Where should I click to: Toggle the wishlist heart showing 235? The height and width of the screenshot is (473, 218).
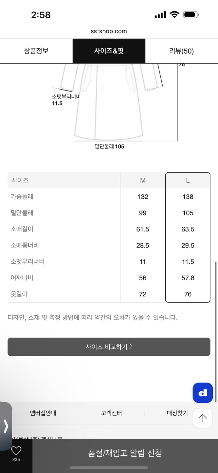click(16, 452)
